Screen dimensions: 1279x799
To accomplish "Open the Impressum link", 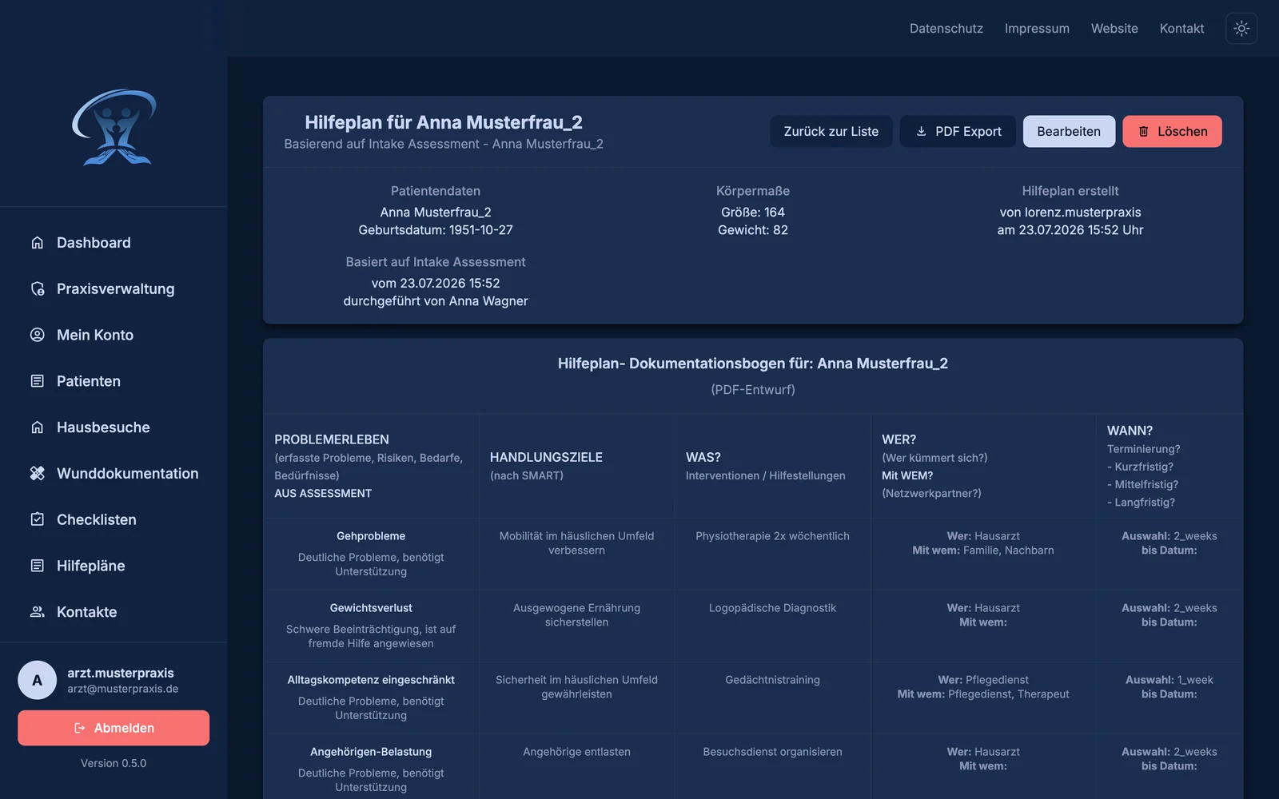I will pos(1037,28).
